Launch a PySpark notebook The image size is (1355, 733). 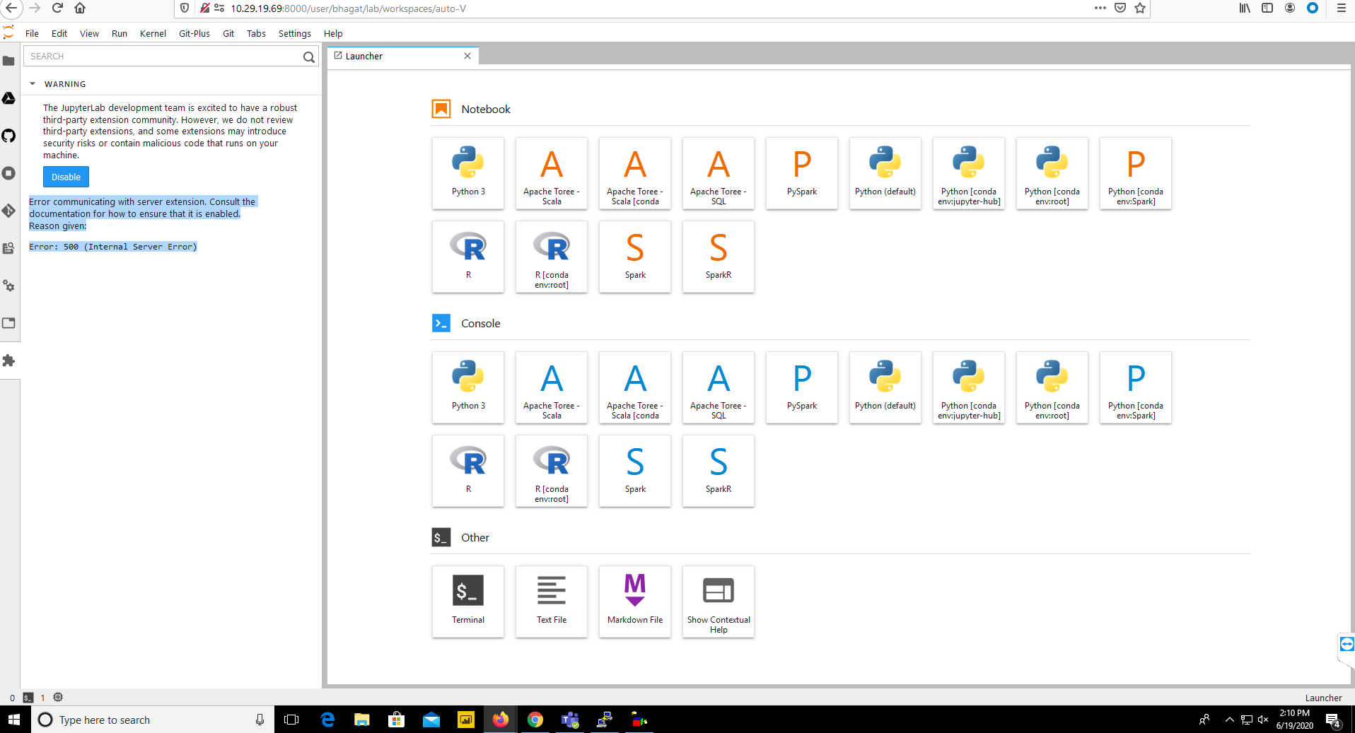coord(801,173)
